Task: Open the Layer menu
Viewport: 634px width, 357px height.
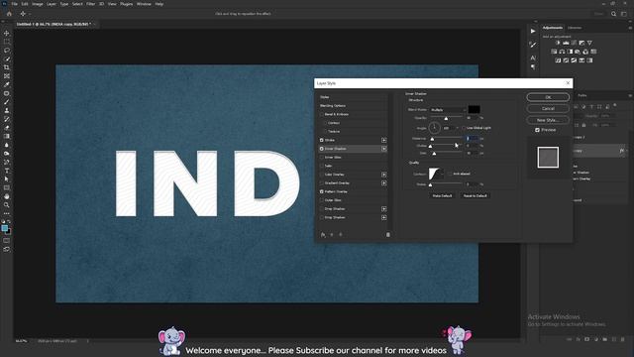Action: pyautogui.click(x=52, y=4)
